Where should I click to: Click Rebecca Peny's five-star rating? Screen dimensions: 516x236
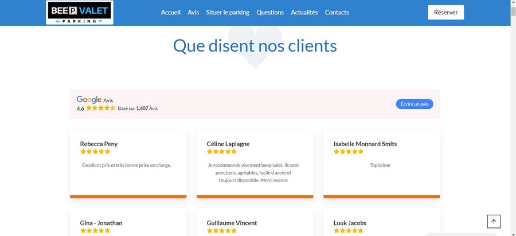pyautogui.click(x=95, y=152)
